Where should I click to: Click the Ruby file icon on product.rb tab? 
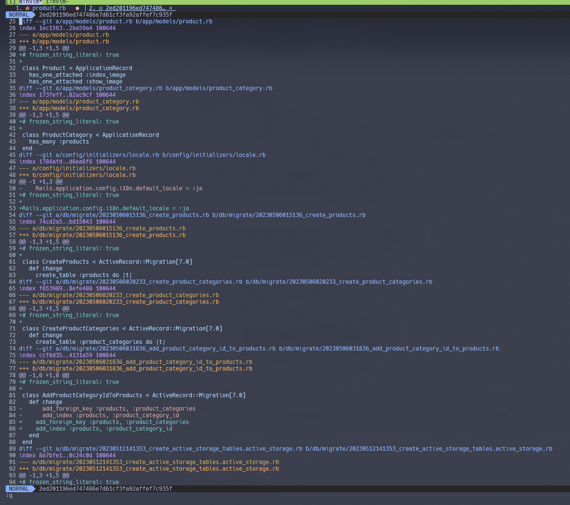[27, 8]
